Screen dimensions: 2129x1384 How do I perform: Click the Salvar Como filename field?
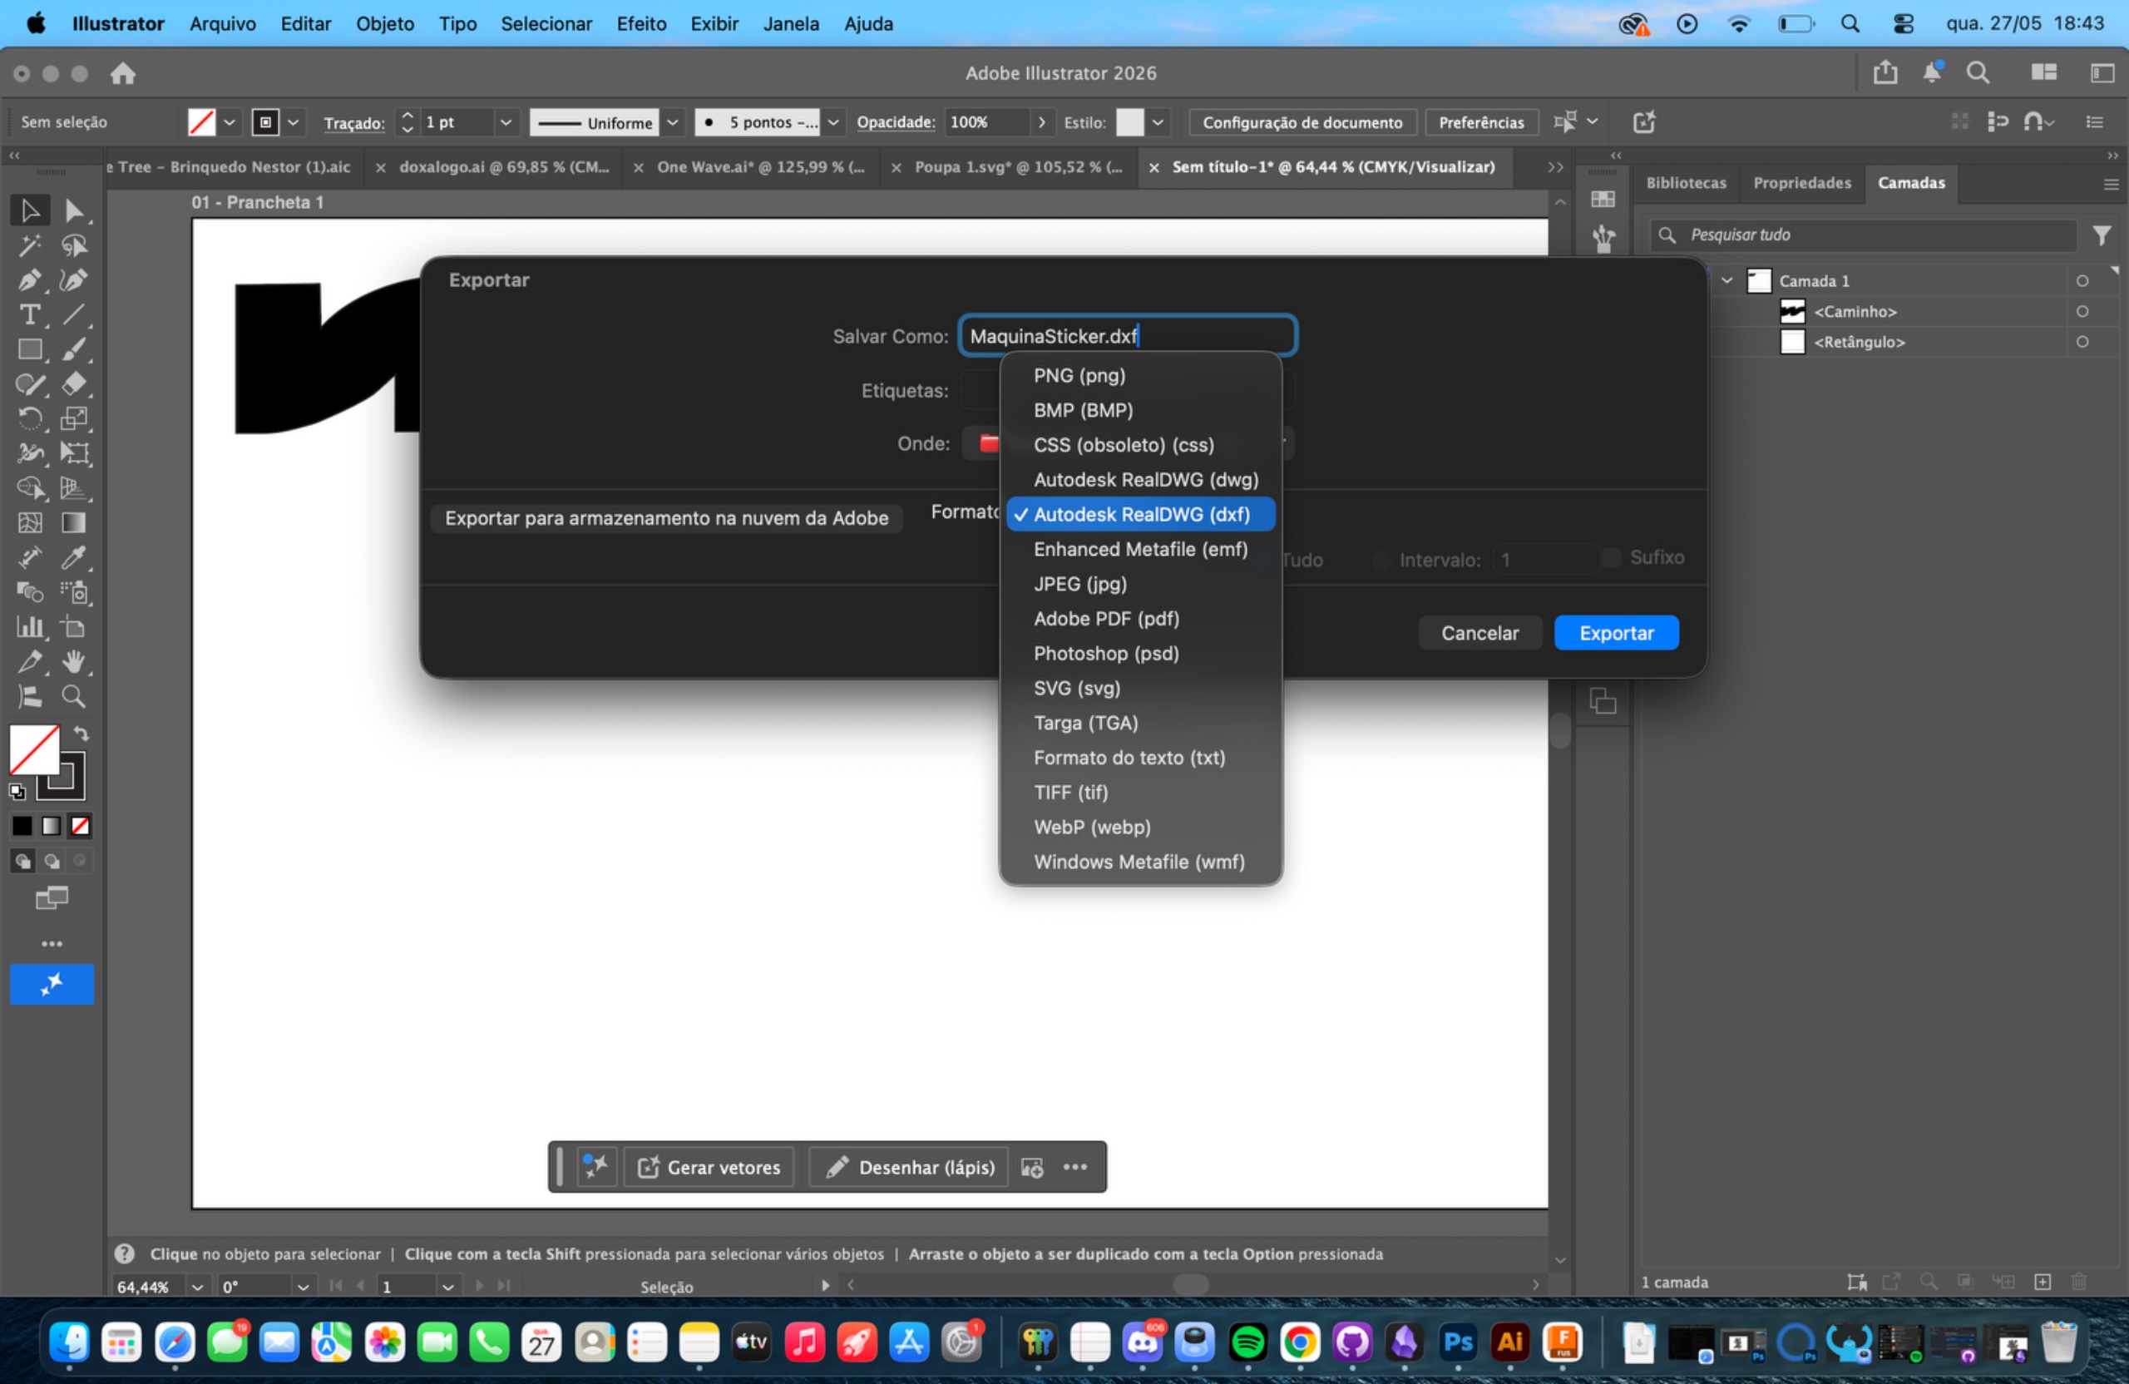click(x=1127, y=336)
